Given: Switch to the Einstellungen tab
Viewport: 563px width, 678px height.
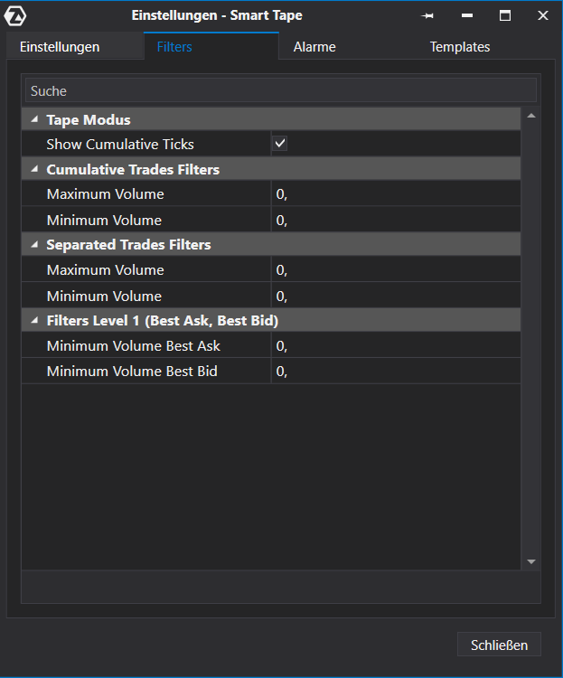Looking at the screenshot, I should pyautogui.click(x=75, y=47).
